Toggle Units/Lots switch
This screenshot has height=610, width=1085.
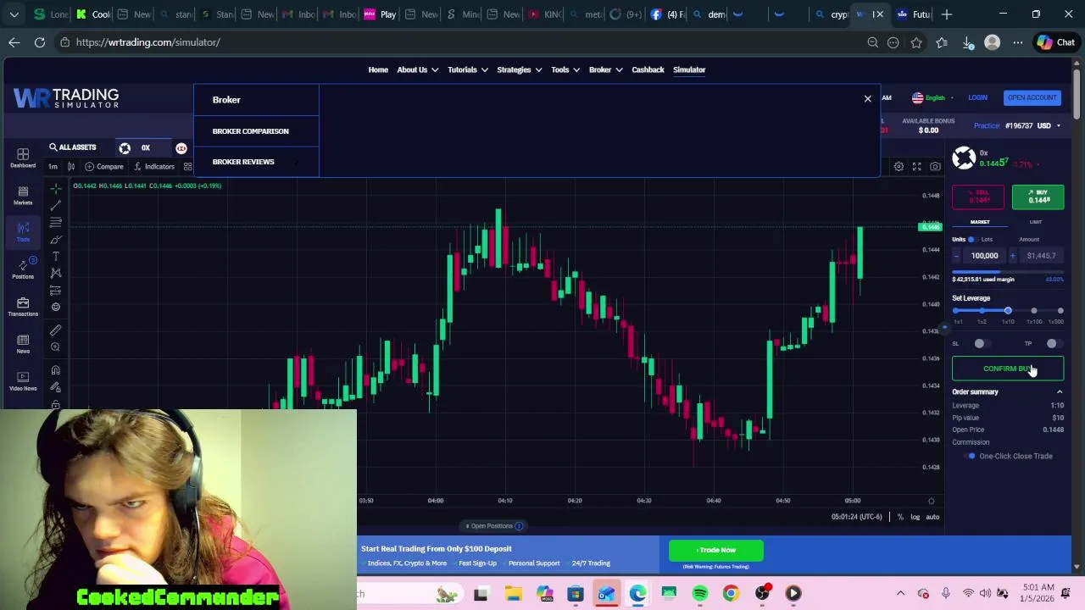[x=971, y=240]
